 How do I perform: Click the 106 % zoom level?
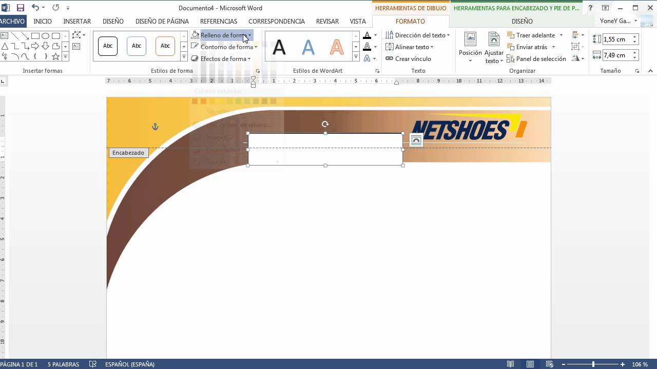(x=640, y=364)
